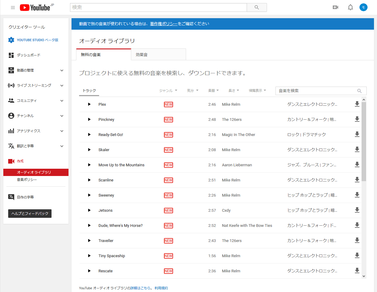Play the track Dude, Where's My Horse?
This screenshot has height=292, width=377.
(89, 225)
